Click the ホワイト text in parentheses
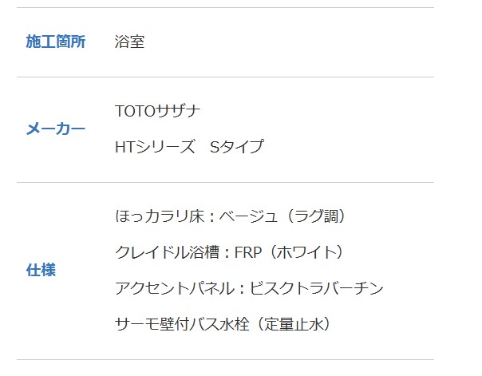 coord(307,252)
